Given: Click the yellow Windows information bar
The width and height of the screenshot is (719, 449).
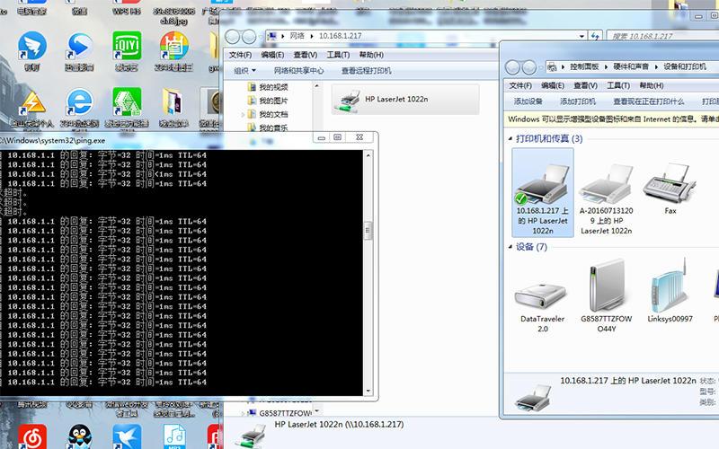Looking at the screenshot, I should [612, 119].
